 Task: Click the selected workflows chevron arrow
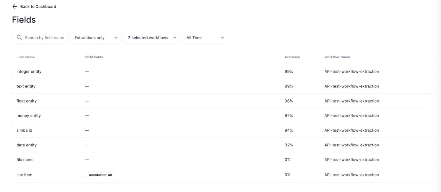point(175,38)
